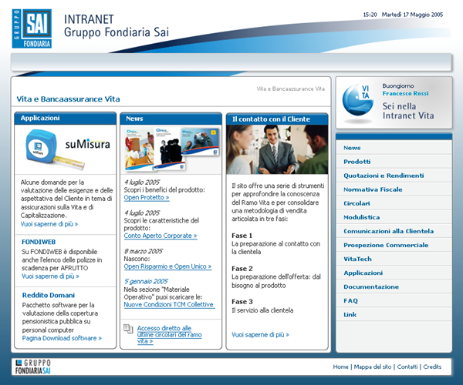Click the blue VITA globe icon
Image resolution: width=463 pixels, height=385 pixels.
pos(357,100)
